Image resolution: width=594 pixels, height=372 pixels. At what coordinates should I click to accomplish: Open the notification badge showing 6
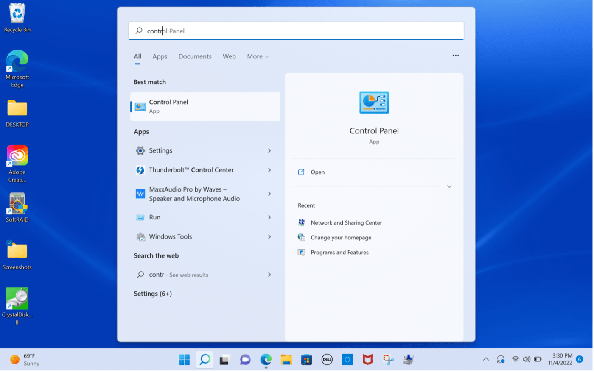tap(580, 360)
